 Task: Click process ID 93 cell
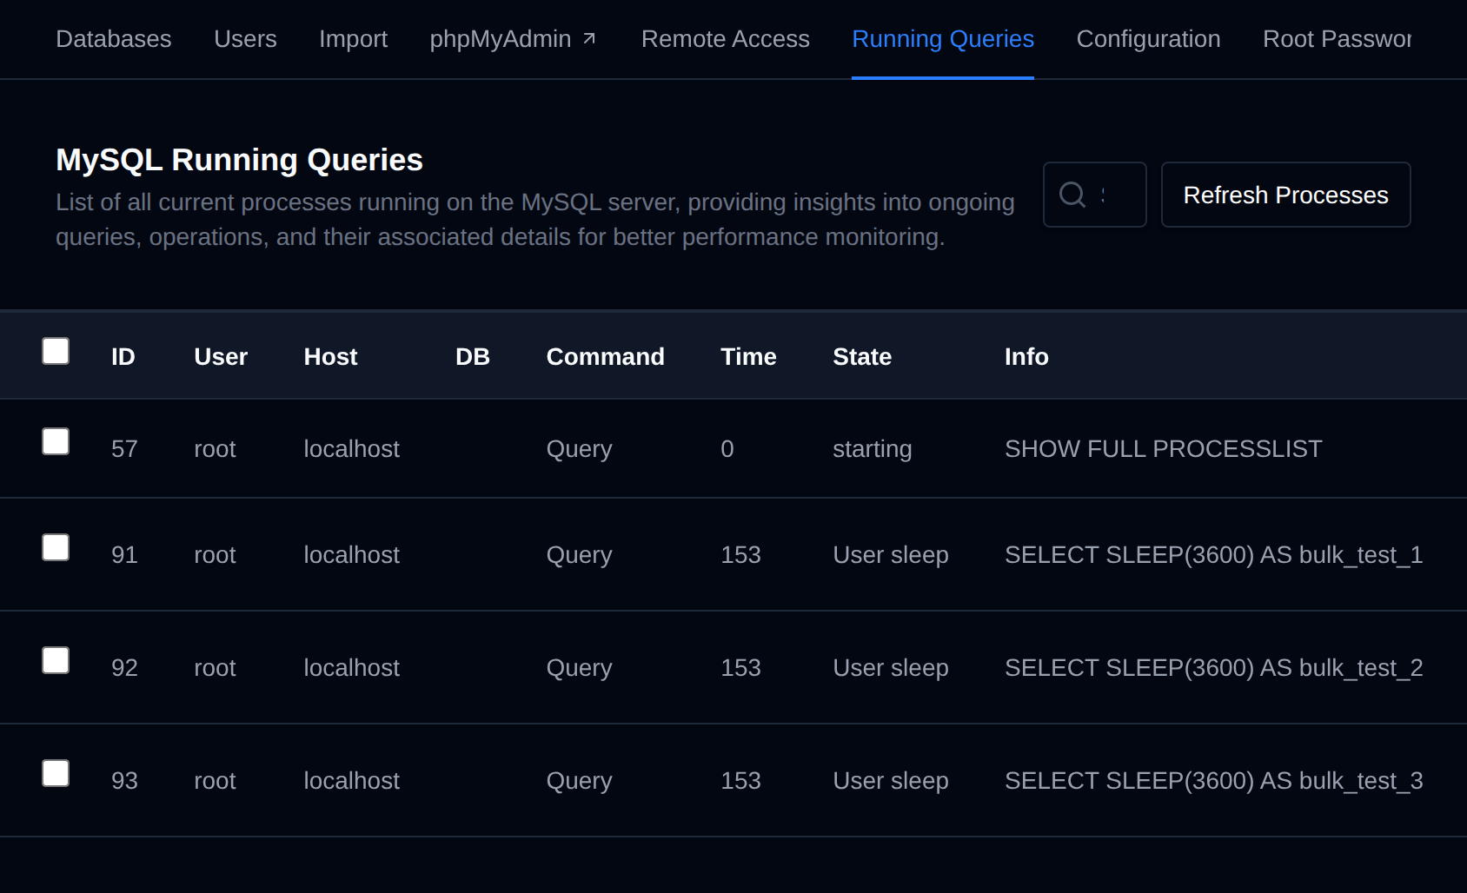124,781
